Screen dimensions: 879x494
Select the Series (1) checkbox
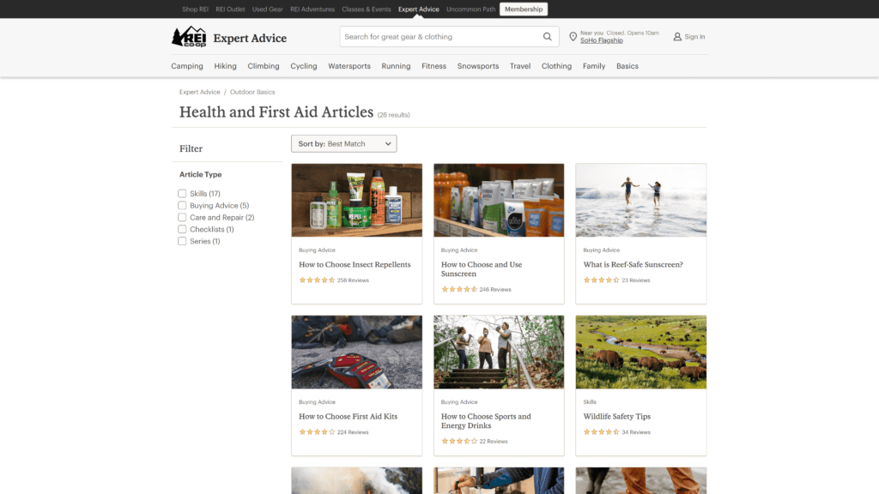pyautogui.click(x=182, y=241)
